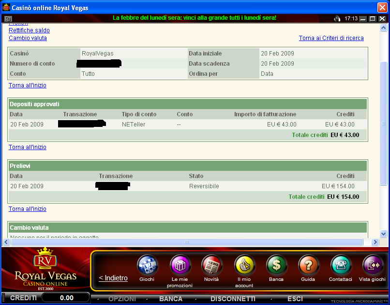The image size is (390, 305).
Task: Open the Novità news icon
Action: [211, 265]
